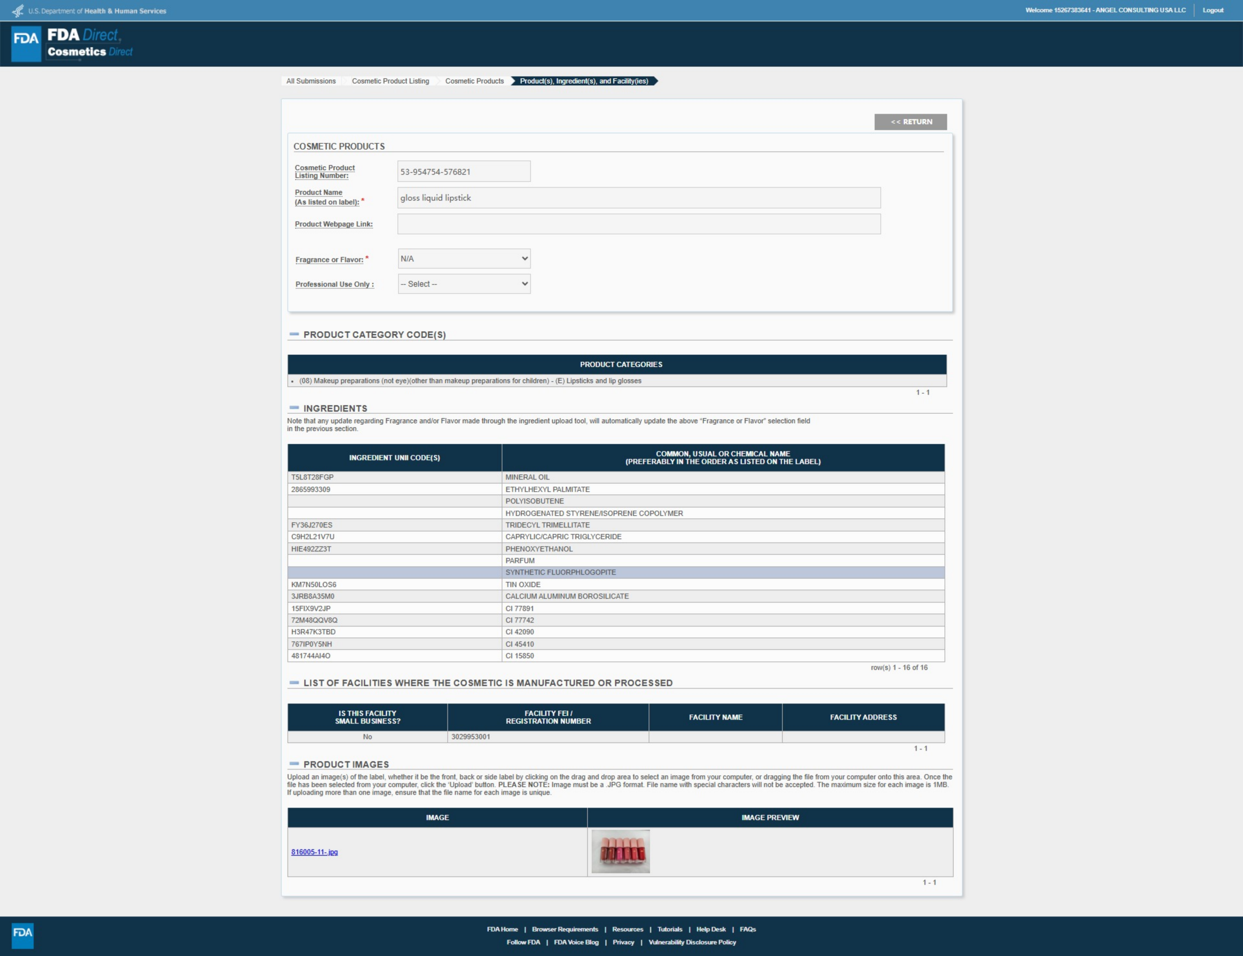Open the 816005-11-.jpg image link
This screenshot has height=956, width=1243.
314,852
